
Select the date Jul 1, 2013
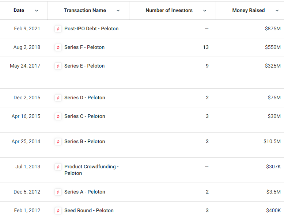[28, 167]
